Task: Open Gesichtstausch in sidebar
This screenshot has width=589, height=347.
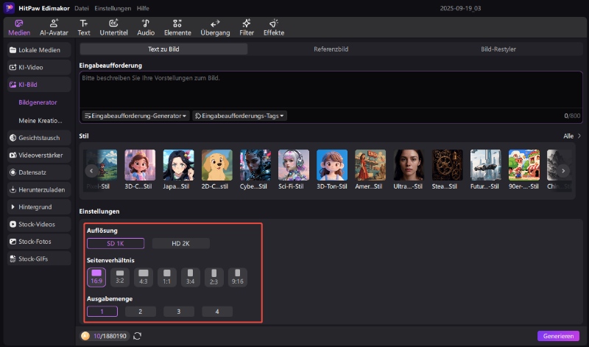Action: coord(39,138)
